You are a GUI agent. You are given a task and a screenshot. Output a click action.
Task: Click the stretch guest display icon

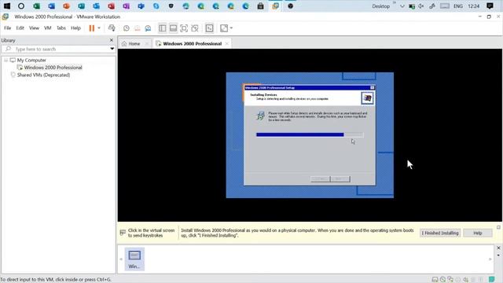224,28
